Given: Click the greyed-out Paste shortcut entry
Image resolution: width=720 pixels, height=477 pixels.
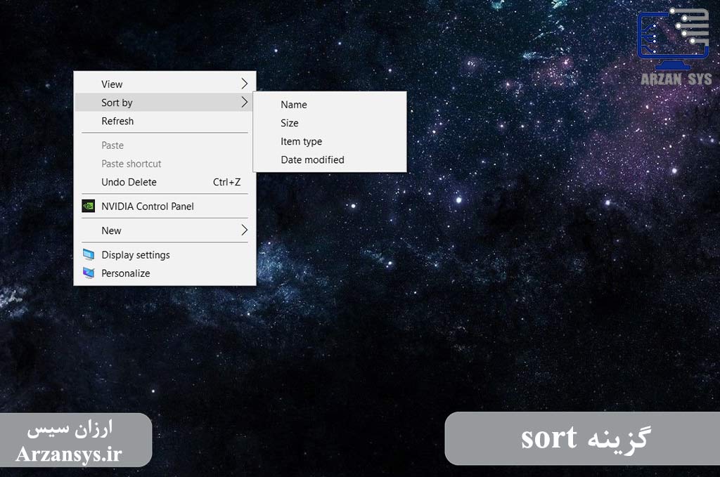Looking at the screenshot, I should [x=165, y=164].
